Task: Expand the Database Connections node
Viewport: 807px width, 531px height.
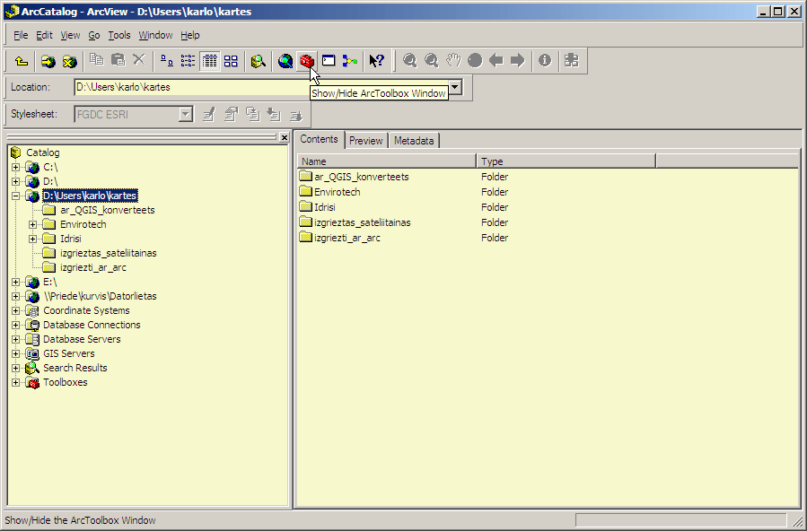Action: pos(16,326)
